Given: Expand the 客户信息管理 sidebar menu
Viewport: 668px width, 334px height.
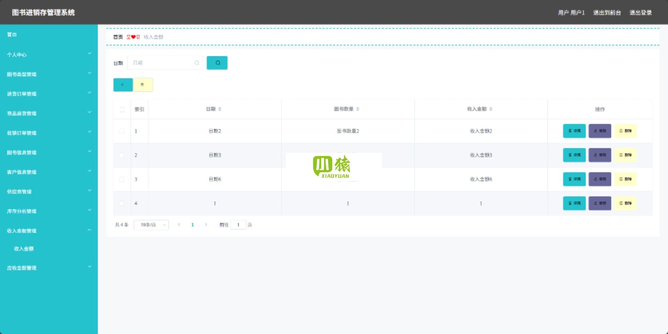Looking at the screenshot, I should [x=49, y=172].
